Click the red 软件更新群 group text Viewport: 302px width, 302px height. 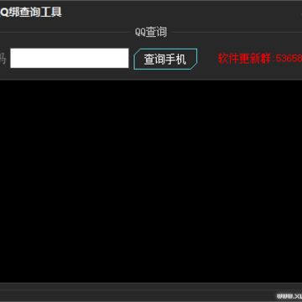point(260,59)
